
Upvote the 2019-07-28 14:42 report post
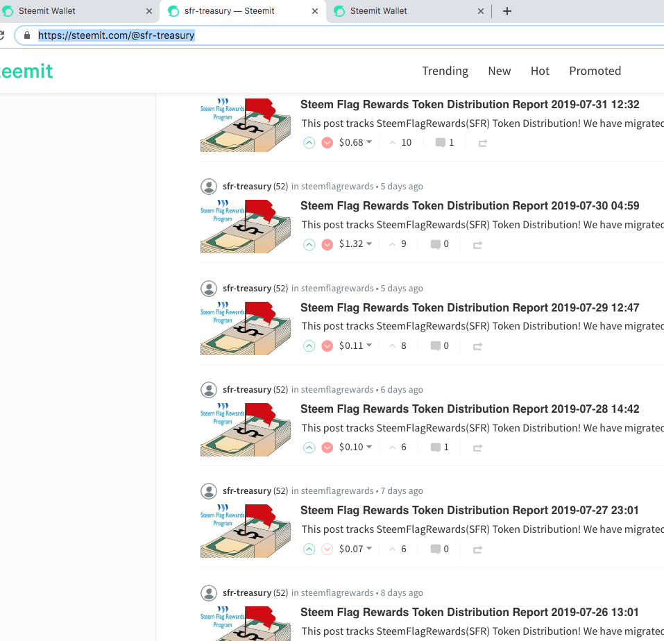[309, 447]
